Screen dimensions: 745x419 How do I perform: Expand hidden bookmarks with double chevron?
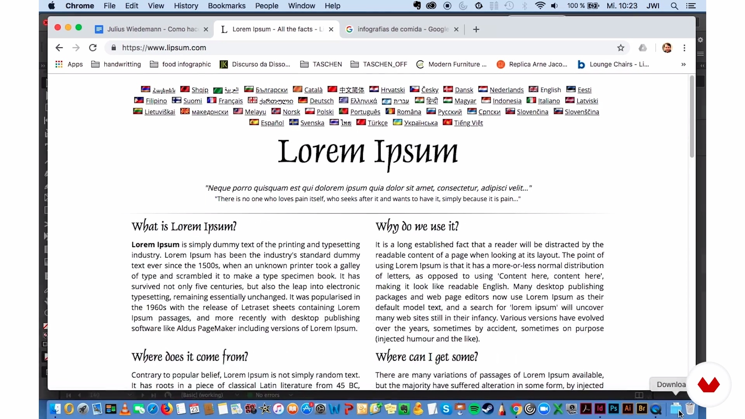pos(683,64)
